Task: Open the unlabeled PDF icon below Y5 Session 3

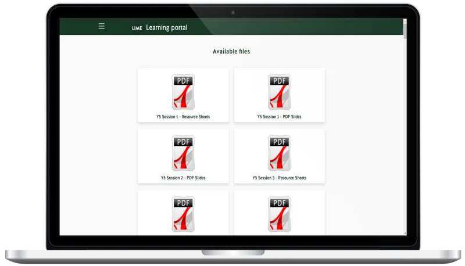Action: [280, 214]
